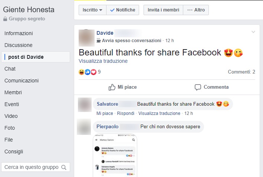Viewport: 263px width, 177px height.
Task: Open the Membri section in sidebar
Action: (13, 92)
